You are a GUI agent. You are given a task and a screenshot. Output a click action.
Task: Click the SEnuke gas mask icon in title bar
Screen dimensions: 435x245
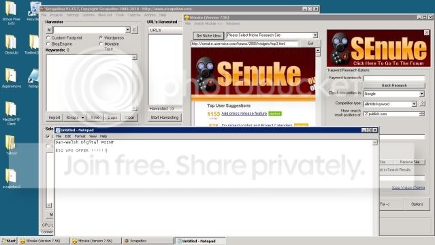point(187,18)
